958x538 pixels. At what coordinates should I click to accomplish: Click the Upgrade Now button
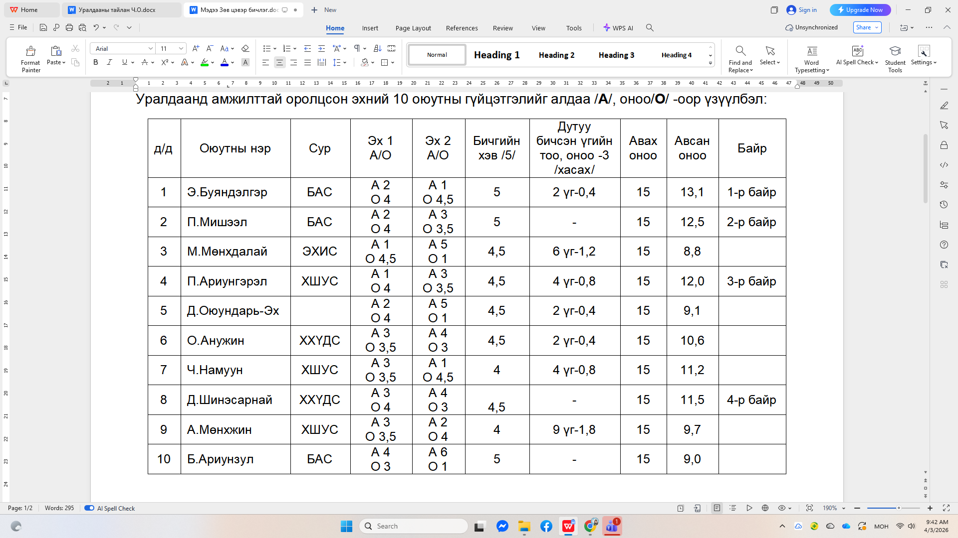point(860,10)
